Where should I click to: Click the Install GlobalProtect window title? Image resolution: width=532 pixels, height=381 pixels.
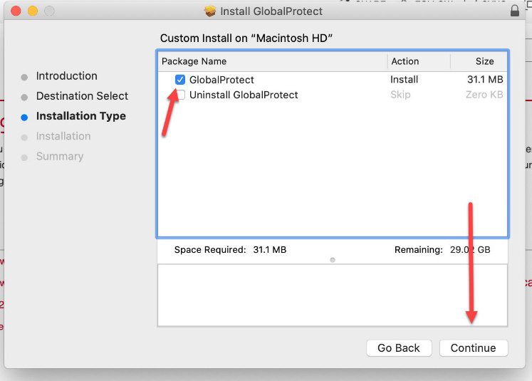[271, 11]
